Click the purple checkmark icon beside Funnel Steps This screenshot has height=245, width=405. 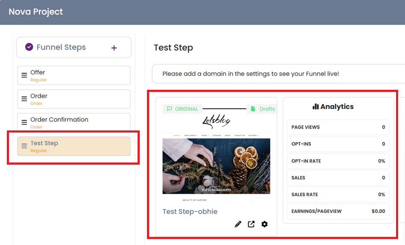click(29, 47)
